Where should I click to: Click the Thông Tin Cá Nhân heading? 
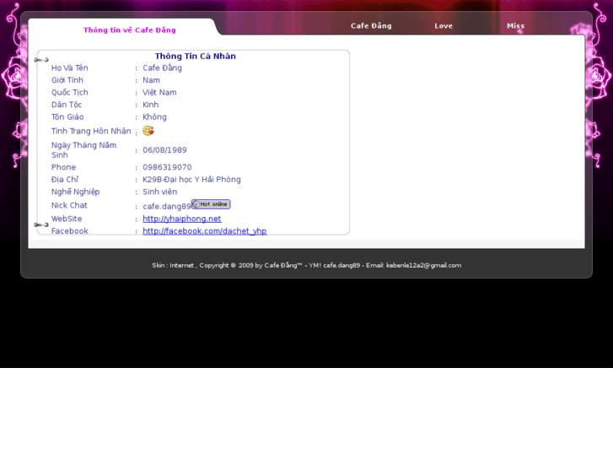coord(195,56)
